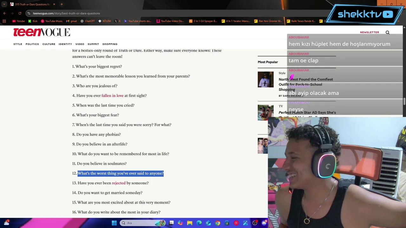Click question 'What's your biggest regret?'
The height and width of the screenshot is (228, 406).
click(x=99, y=66)
